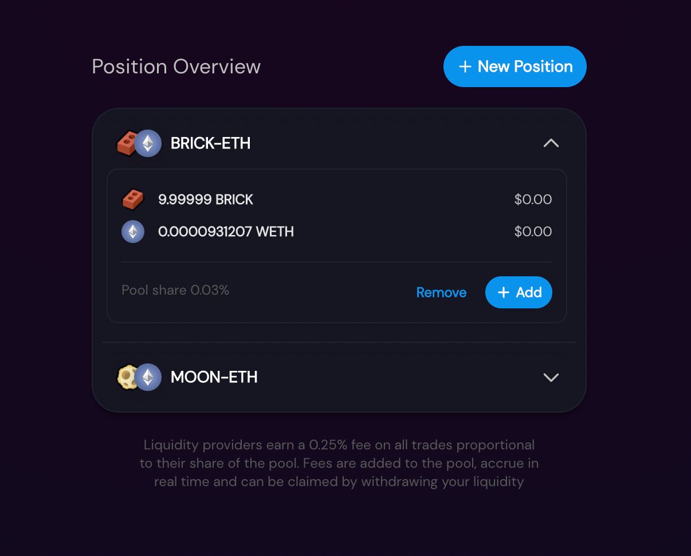The image size is (691, 556).
Task: Click the Add liquidity button
Action: tap(519, 292)
